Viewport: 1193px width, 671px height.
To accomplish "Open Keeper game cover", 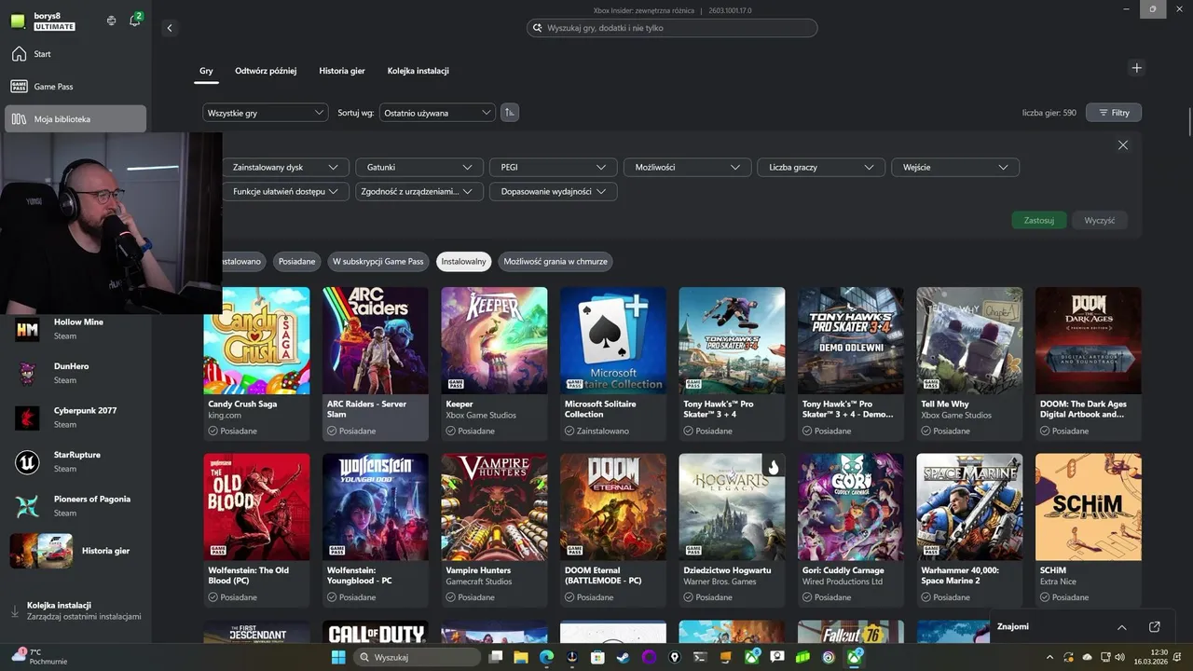I will [494, 341].
